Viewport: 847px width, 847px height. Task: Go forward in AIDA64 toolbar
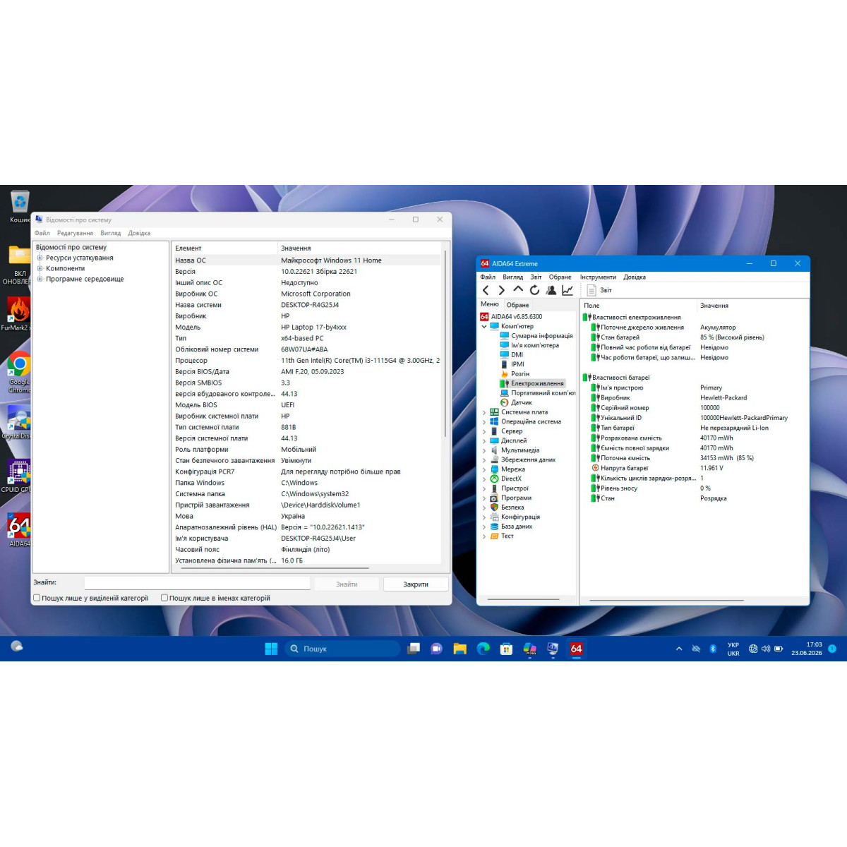(501, 290)
